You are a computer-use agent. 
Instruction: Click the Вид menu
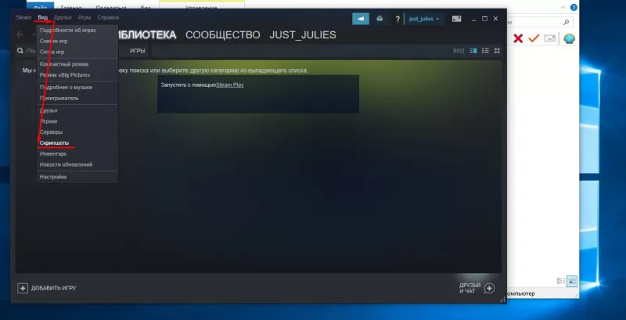[43, 17]
